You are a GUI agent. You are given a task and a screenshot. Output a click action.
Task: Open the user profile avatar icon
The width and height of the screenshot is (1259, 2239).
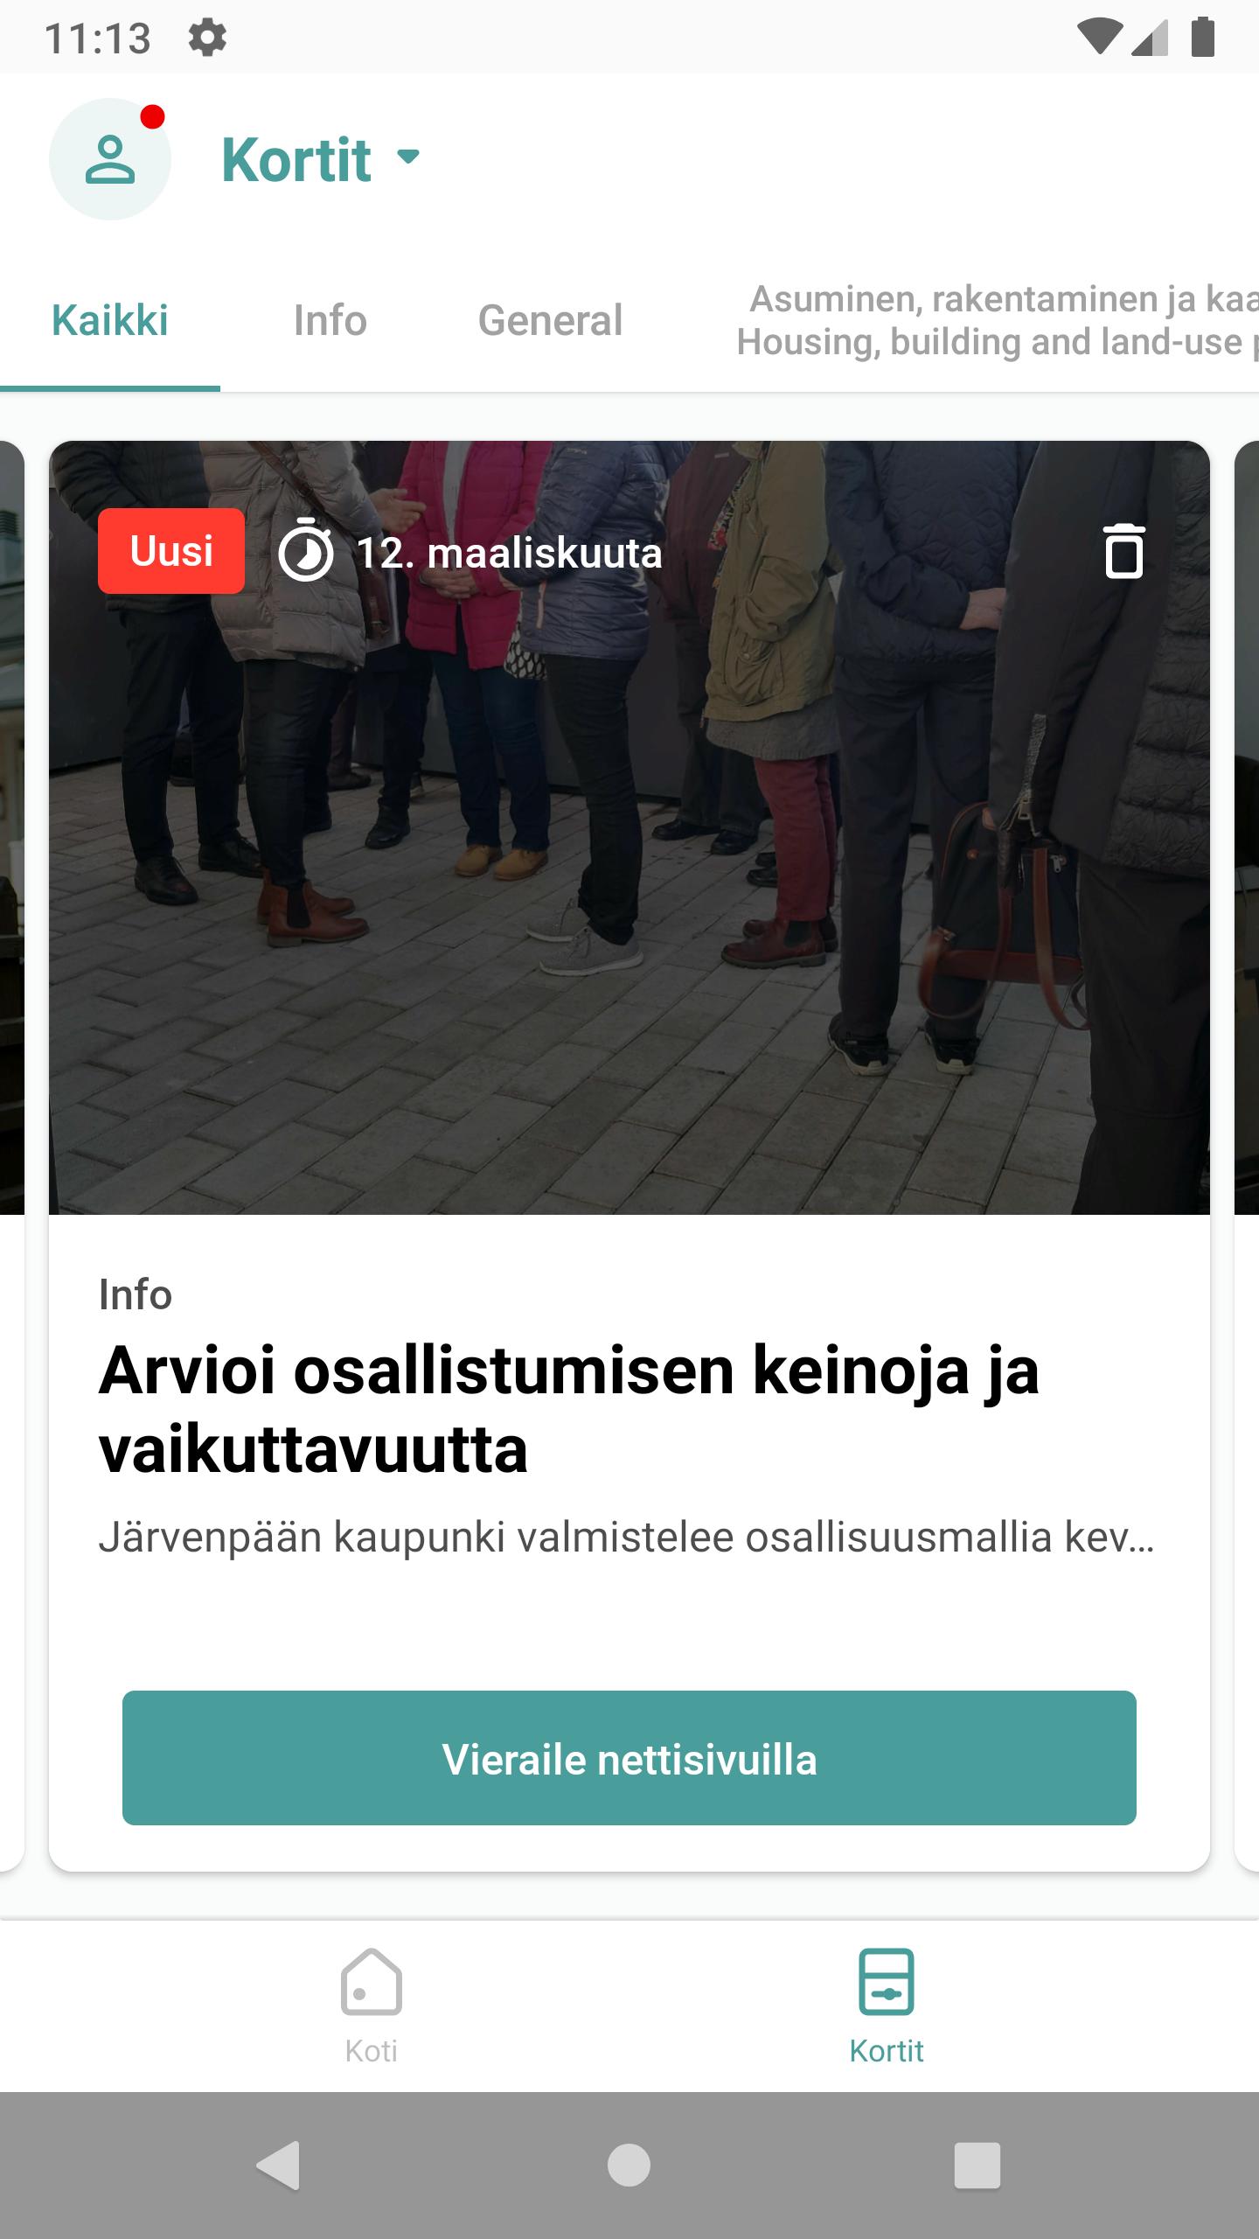tap(109, 159)
